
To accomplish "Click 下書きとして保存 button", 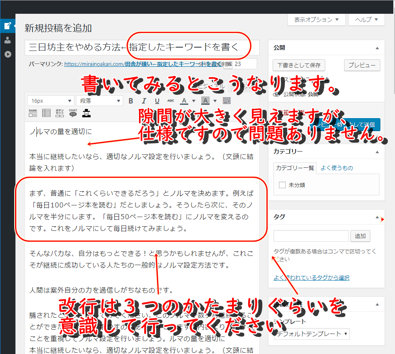I will pos(299,66).
